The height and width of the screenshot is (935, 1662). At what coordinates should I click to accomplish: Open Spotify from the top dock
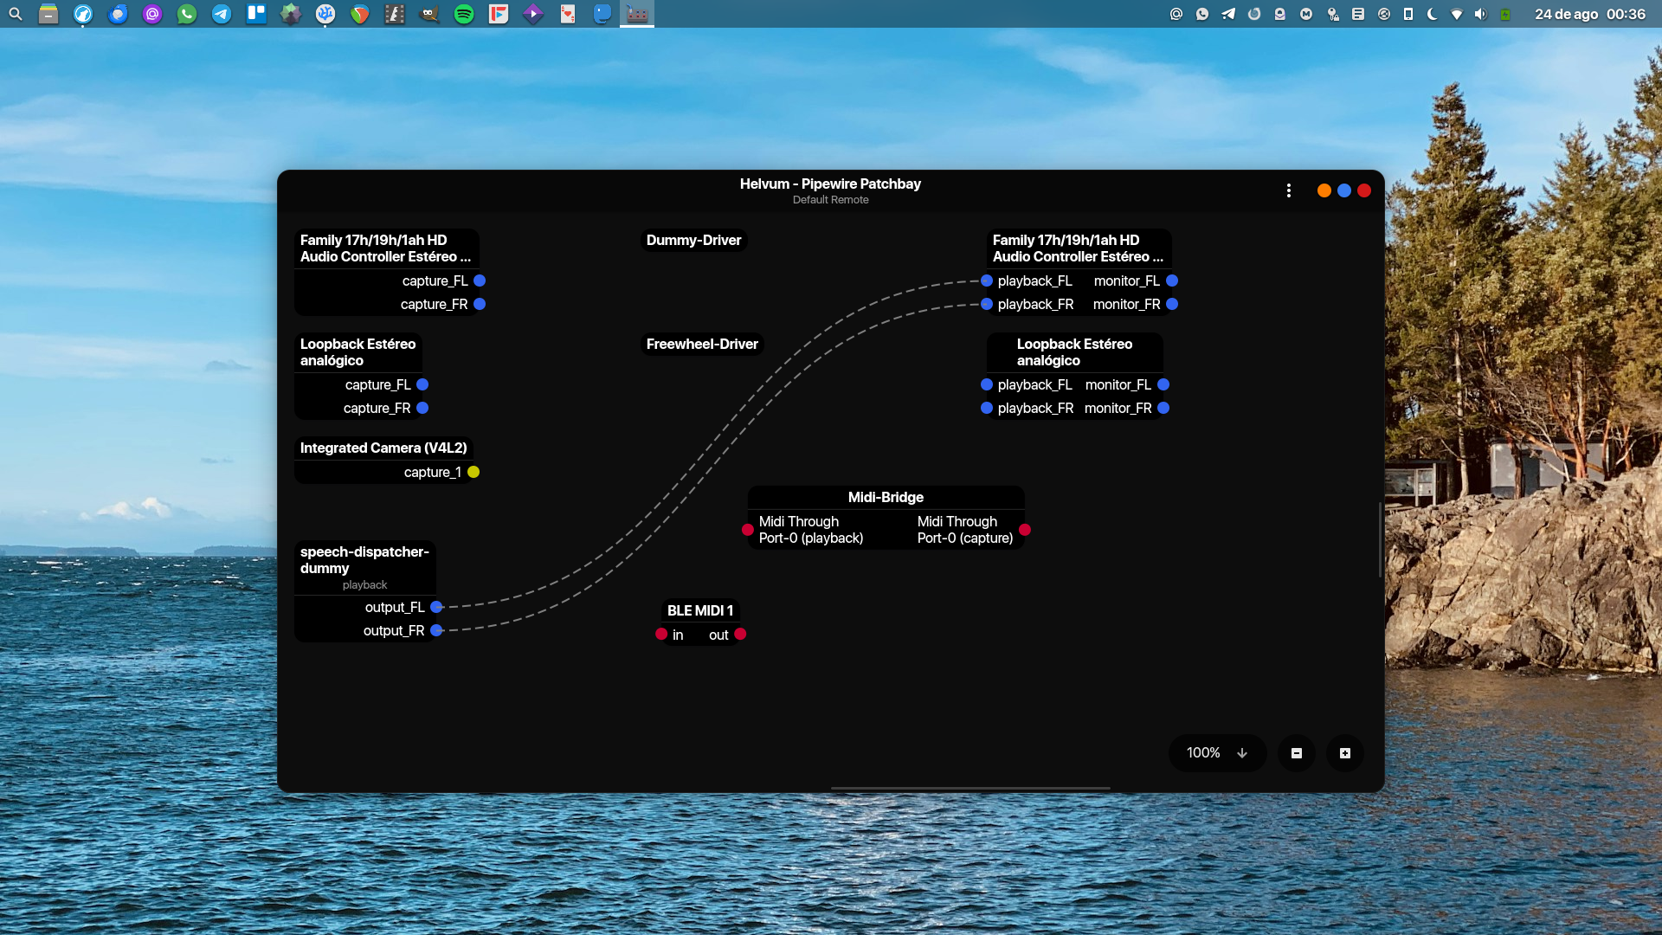[x=464, y=14]
